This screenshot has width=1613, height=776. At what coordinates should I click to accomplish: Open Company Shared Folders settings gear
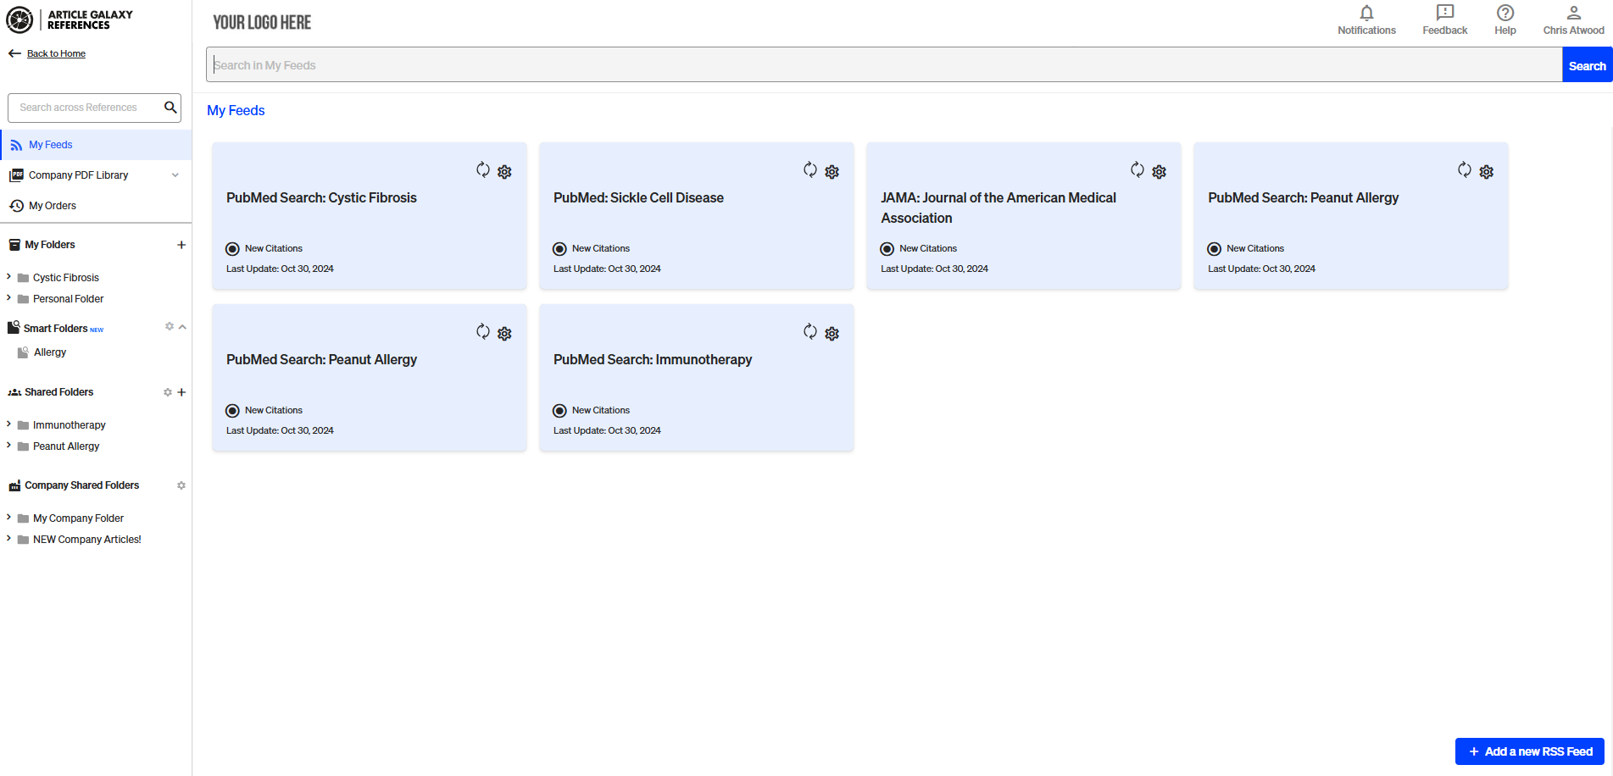(x=181, y=485)
